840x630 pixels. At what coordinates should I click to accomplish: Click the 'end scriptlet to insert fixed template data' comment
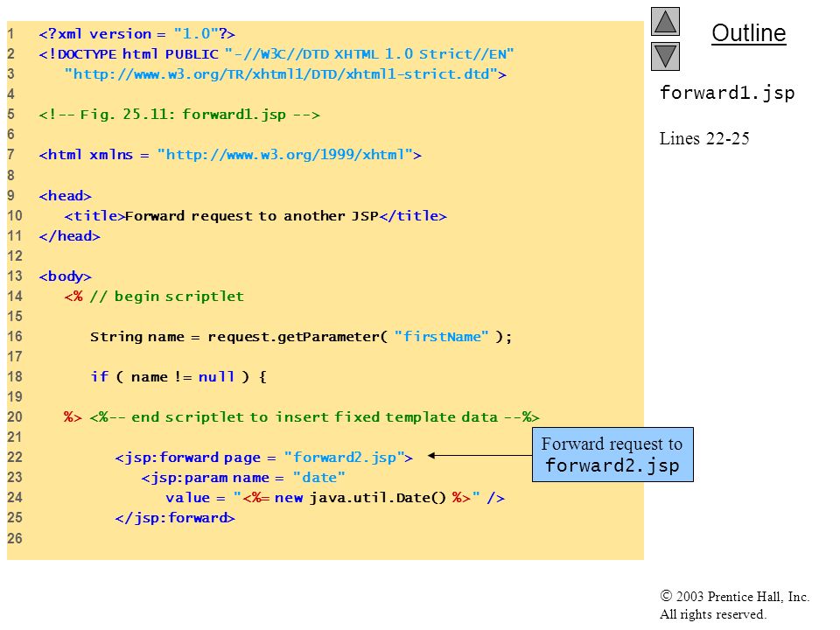click(314, 417)
